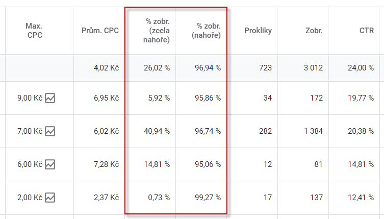Edit the 7,00 Kč max CPC bid

[30, 131]
